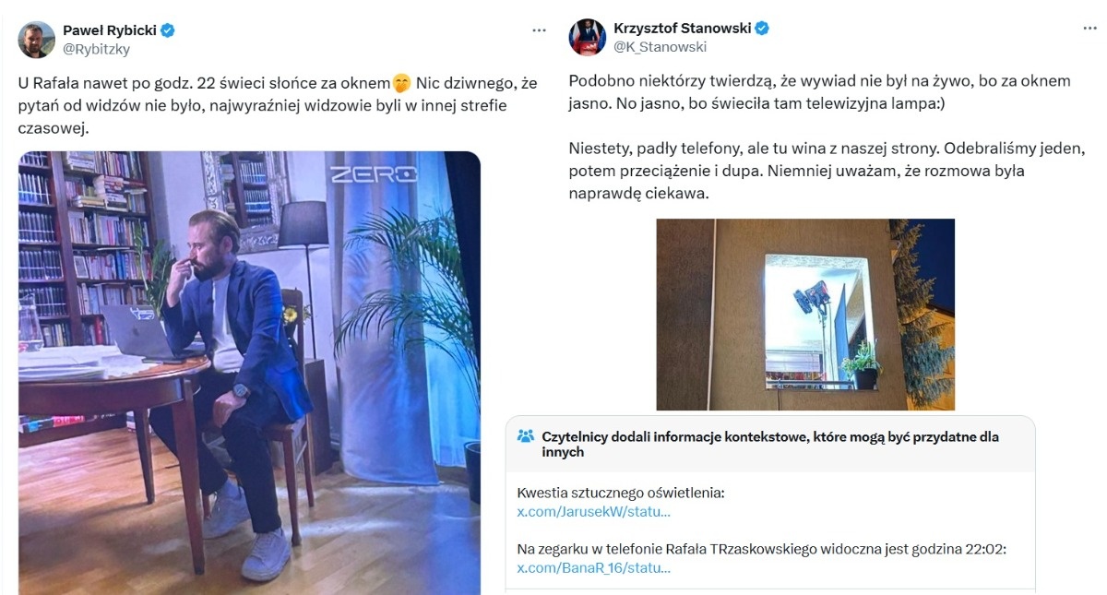Open Paweł Rybicki's profile avatar
The height and width of the screenshot is (595, 1107).
coord(36,40)
